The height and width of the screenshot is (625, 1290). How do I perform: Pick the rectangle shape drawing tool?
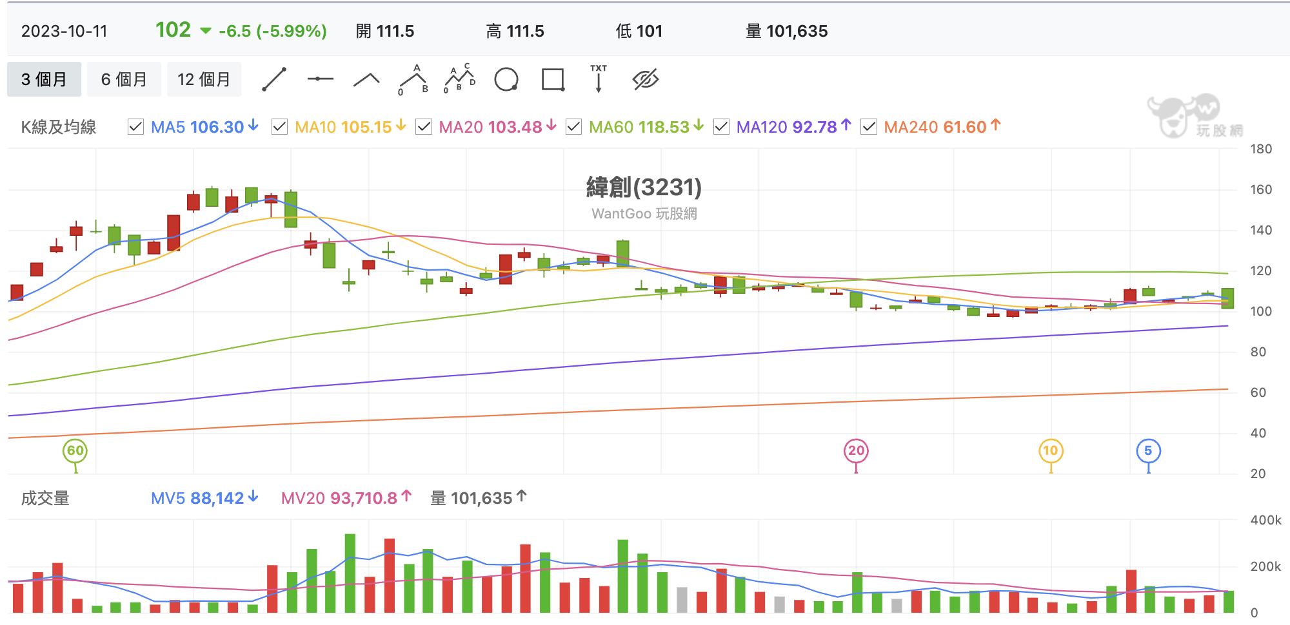click(x=553, y=80)
